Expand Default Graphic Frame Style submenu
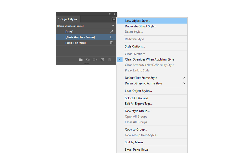 coord(152,84)
